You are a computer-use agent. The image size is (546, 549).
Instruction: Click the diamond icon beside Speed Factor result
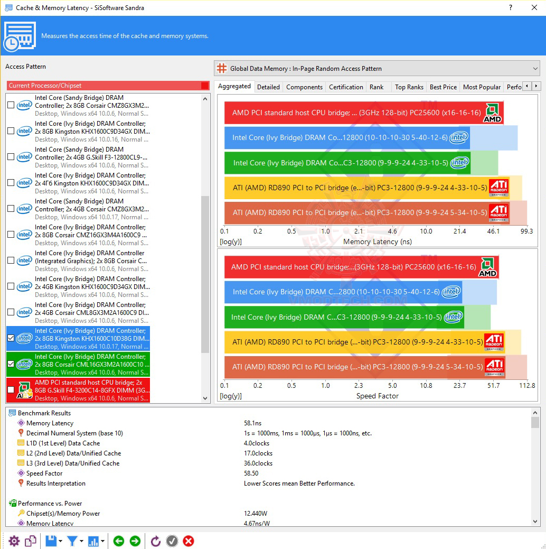tap(21, 473)
